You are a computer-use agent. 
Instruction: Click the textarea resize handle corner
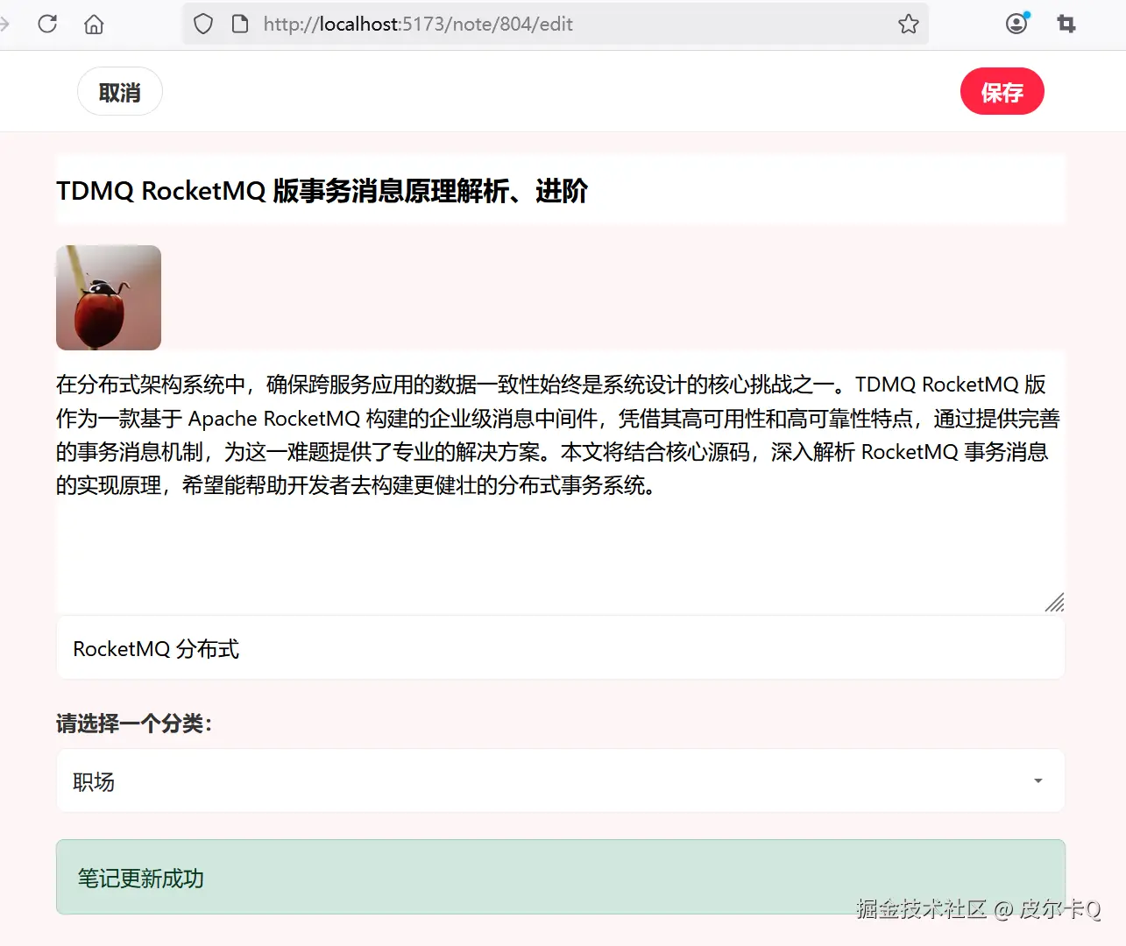coord(1055,603)
